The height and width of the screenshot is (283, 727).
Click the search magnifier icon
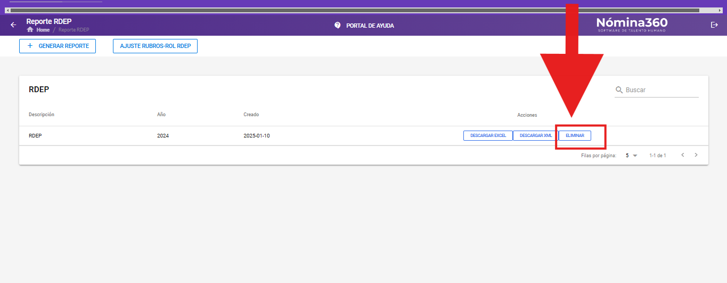619,90
